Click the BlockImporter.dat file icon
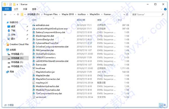 34,36
